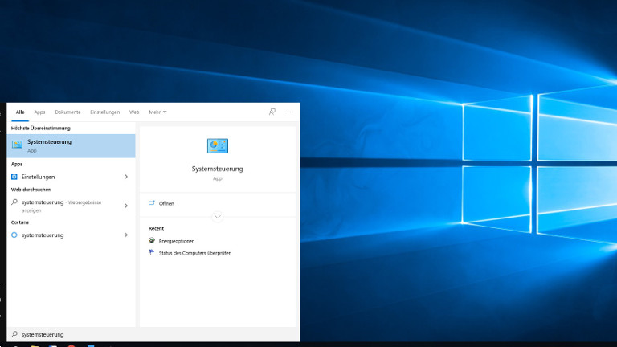Click Öffnen to launch Systemsteuerung

click(166, 204)
